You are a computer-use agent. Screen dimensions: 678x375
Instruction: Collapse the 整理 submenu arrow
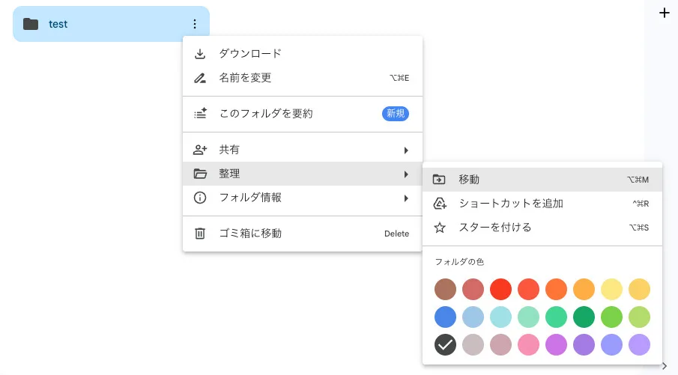click(x=406, y=174)
